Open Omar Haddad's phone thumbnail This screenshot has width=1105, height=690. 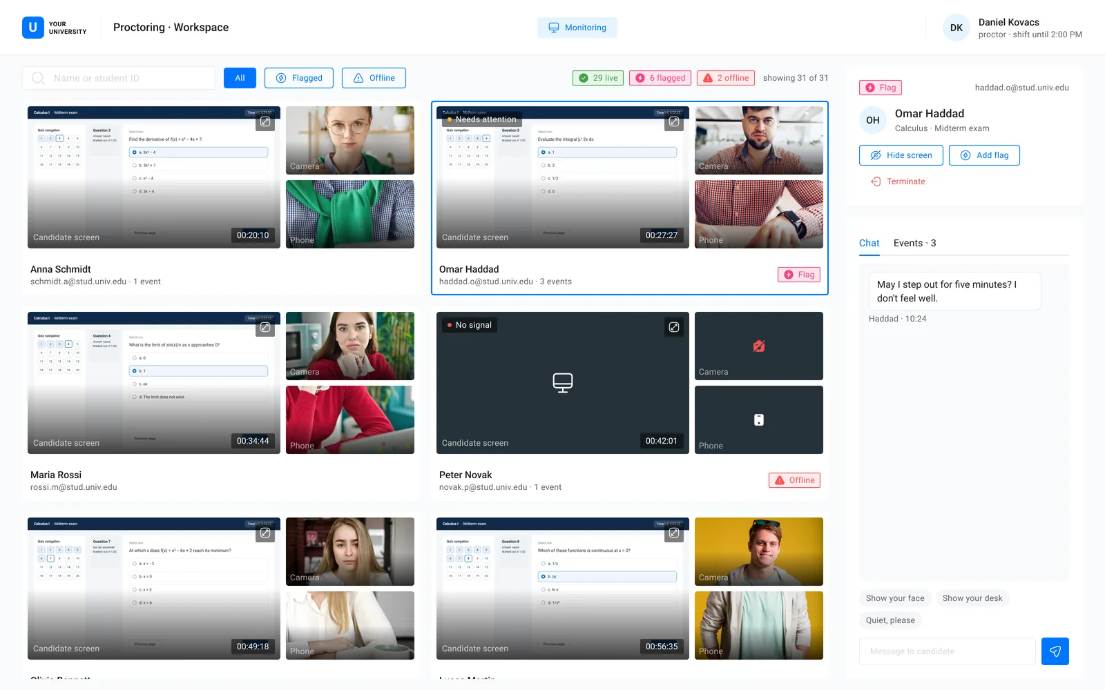pos(759,214)
